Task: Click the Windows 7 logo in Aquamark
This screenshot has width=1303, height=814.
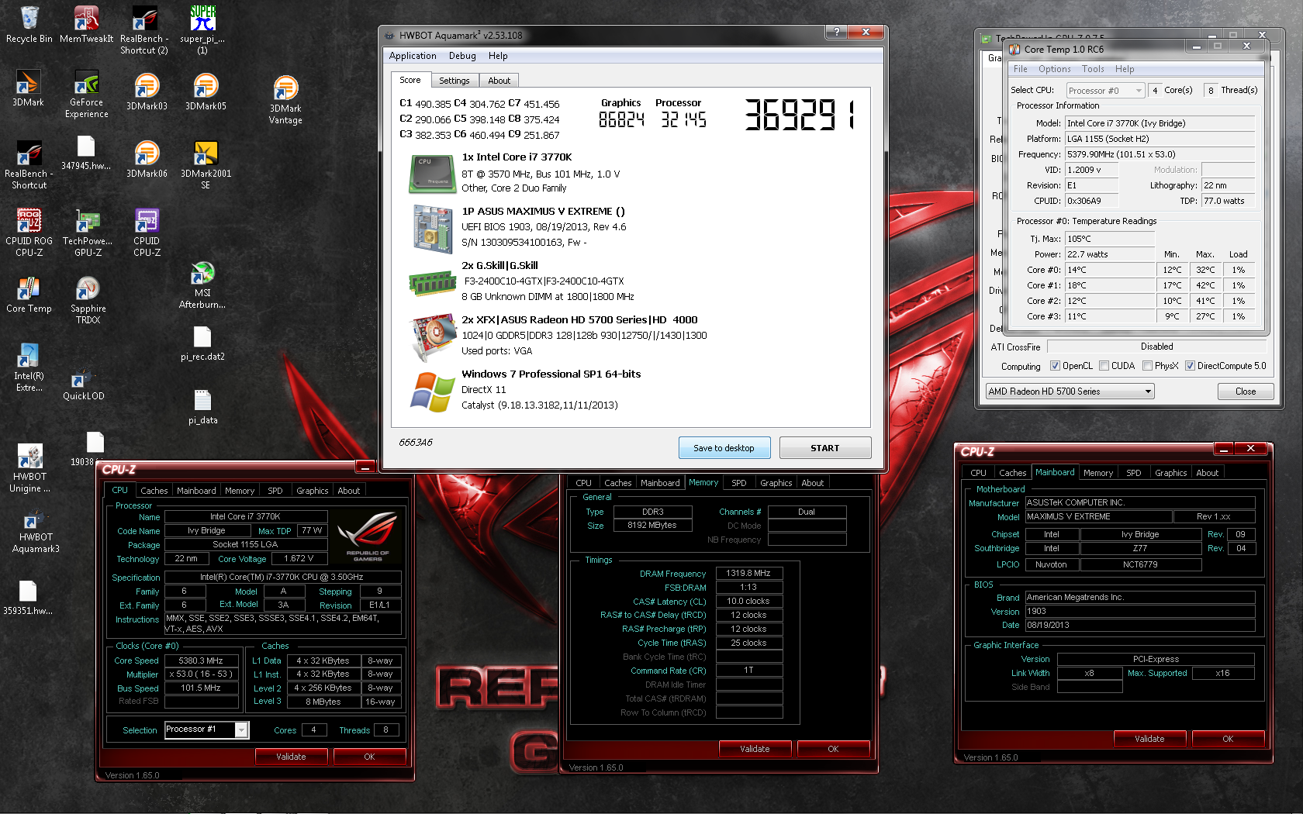Action: pos(432,391)
